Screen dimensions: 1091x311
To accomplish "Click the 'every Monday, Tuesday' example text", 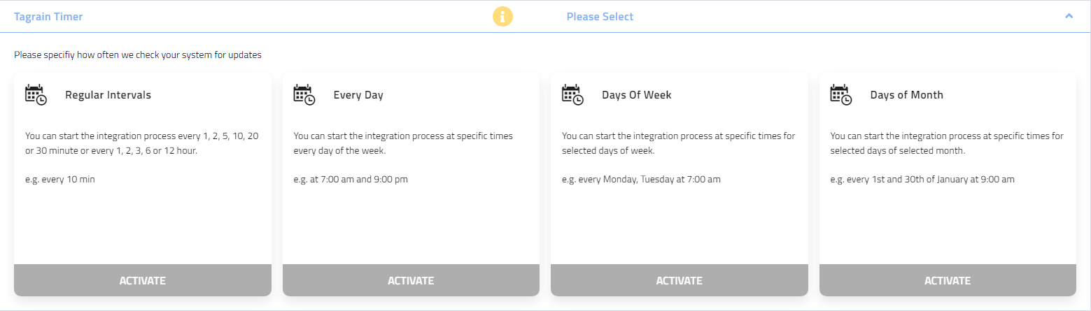I will tap(641, 180).
